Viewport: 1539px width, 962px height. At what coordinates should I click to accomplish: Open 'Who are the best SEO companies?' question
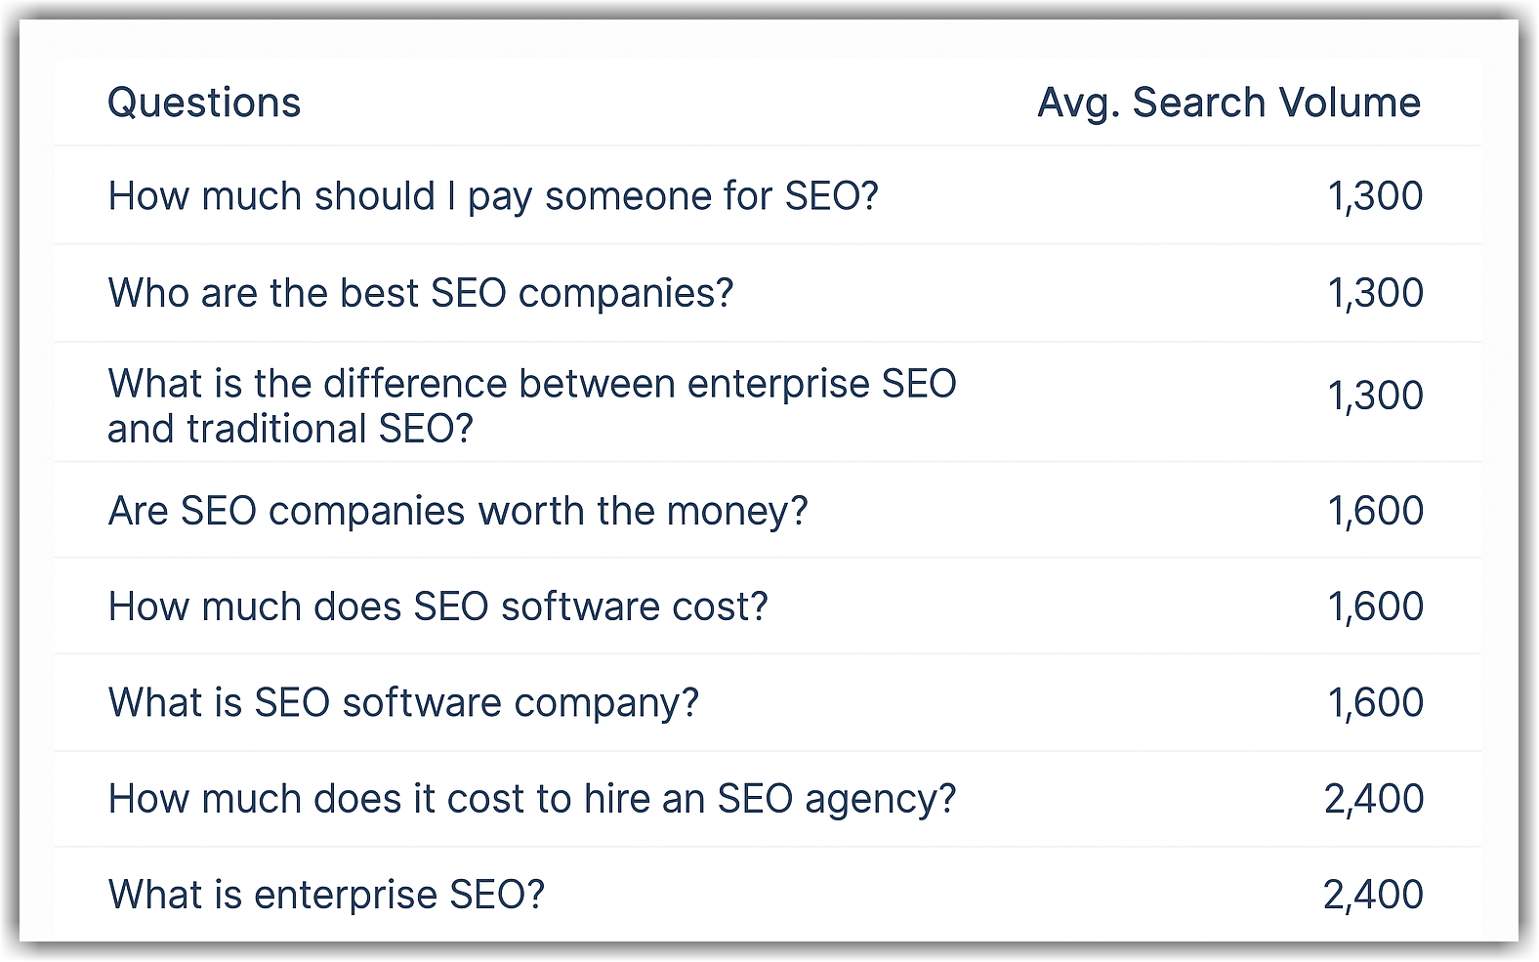tap(421, 293)
